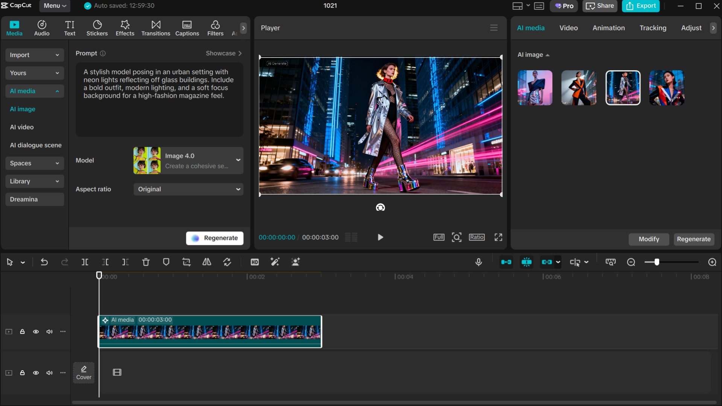Image resolution: width=722 pixels, height=406 pixels.
Task: Open the Menu in the top-left corner
Action: (x=54, y=6)
